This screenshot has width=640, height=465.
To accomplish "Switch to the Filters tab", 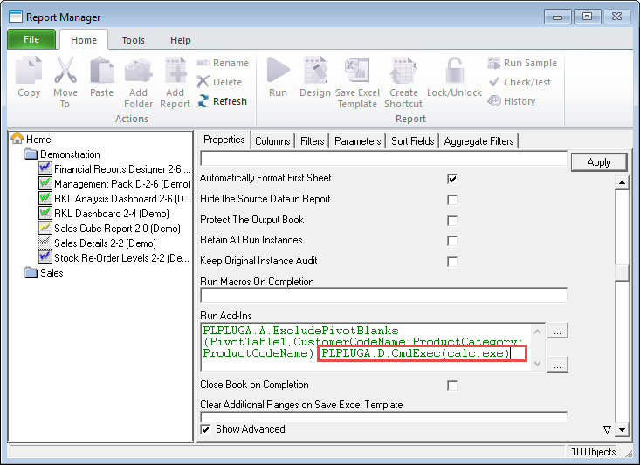I will pos(313,141).
